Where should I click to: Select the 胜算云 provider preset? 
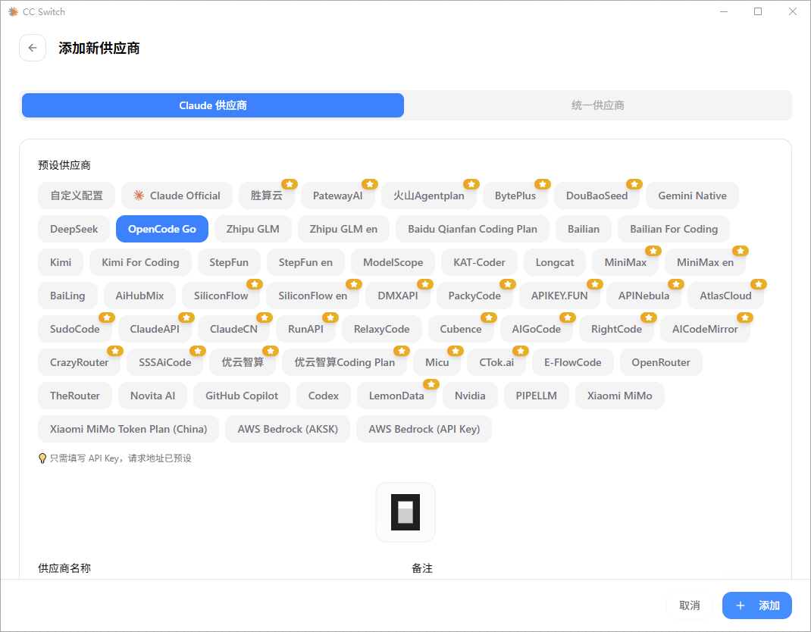click(x=266, y=196)
